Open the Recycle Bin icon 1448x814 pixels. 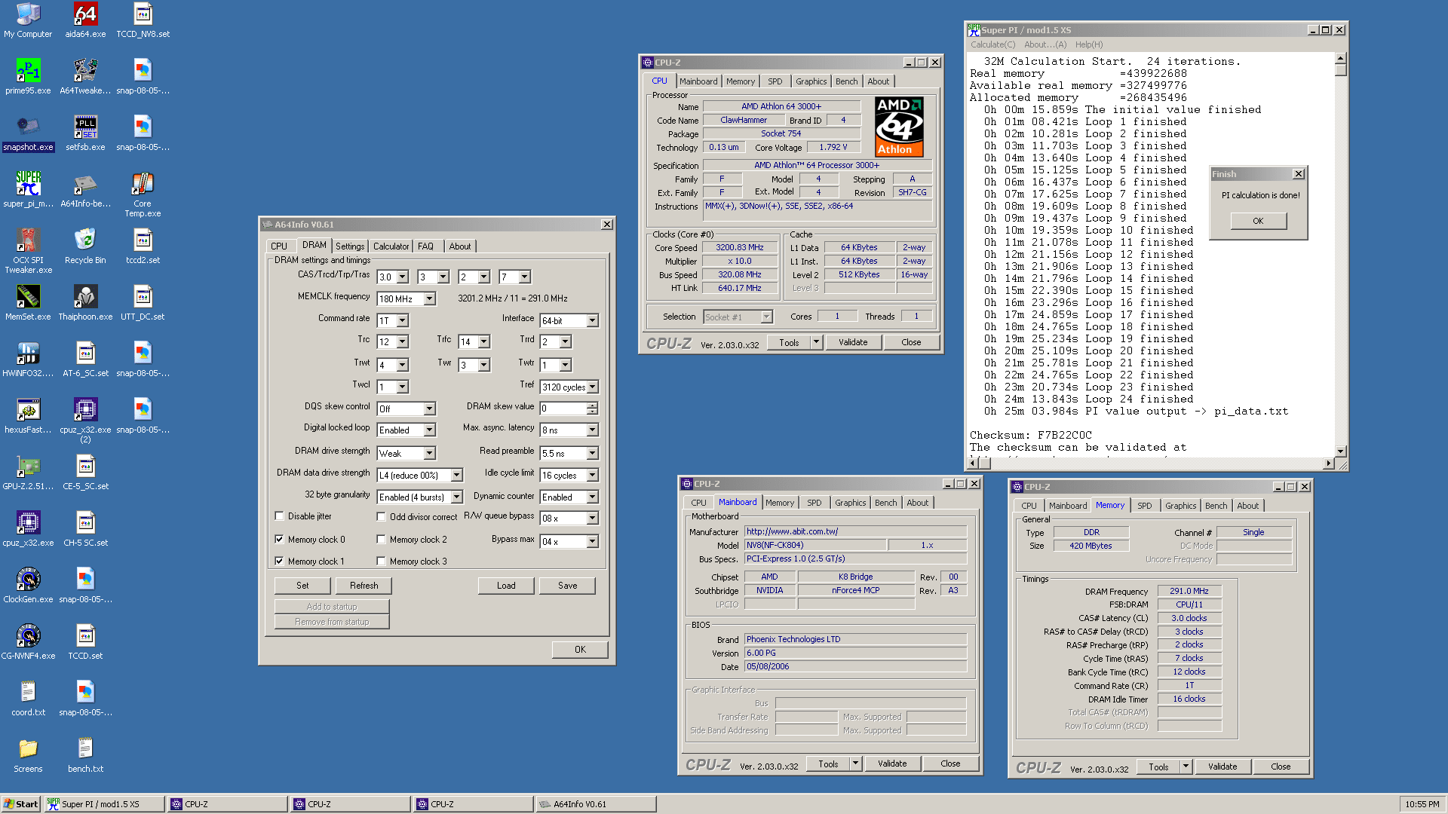85,246
